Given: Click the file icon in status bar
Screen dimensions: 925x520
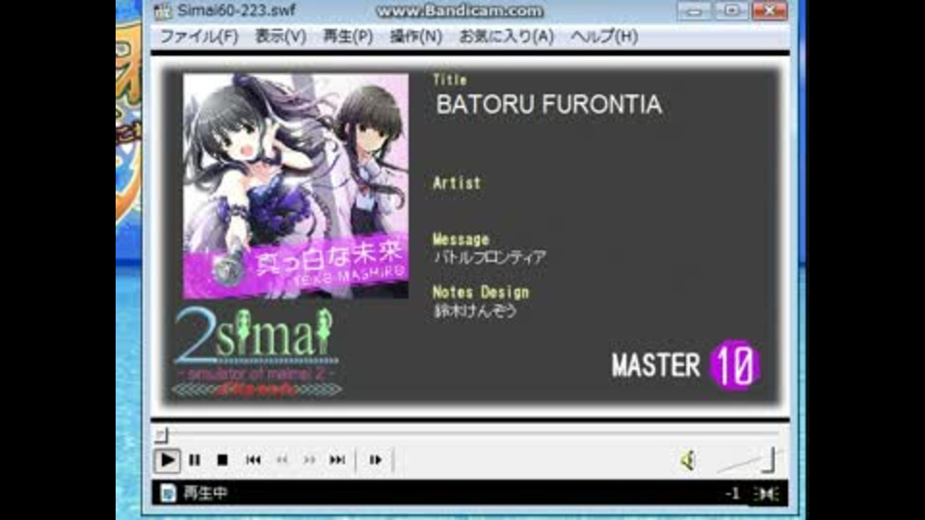Looking at the screenshot, I should 168,493.
